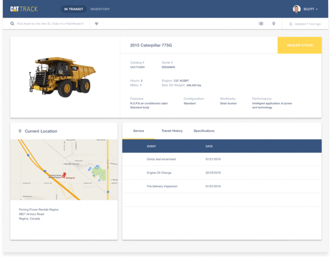The image size is (331, 258).
Task: Open the filter options icon
Action: (97, 24)
